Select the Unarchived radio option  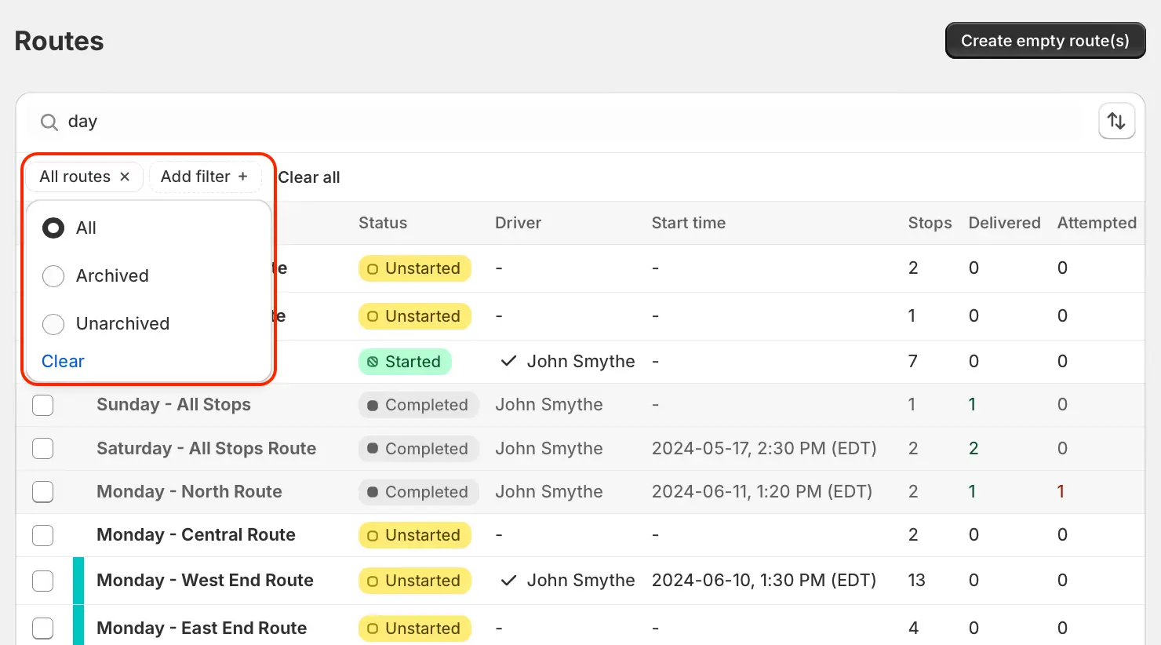(53, 324)
